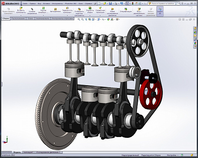
Task: Expand the Элементы сборки dropdown arrow
Action: tap(90, 15)
